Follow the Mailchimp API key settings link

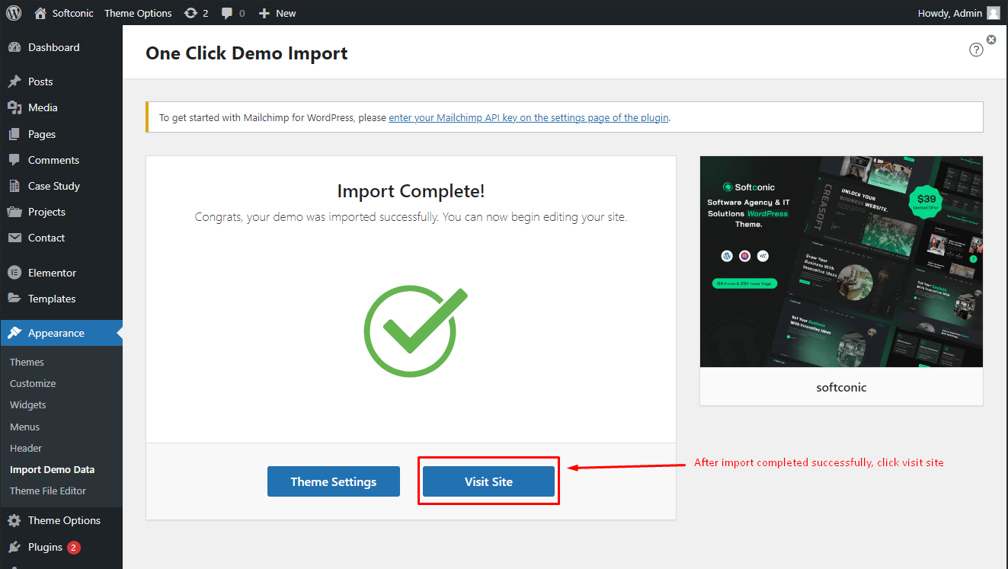pos(529,117)
